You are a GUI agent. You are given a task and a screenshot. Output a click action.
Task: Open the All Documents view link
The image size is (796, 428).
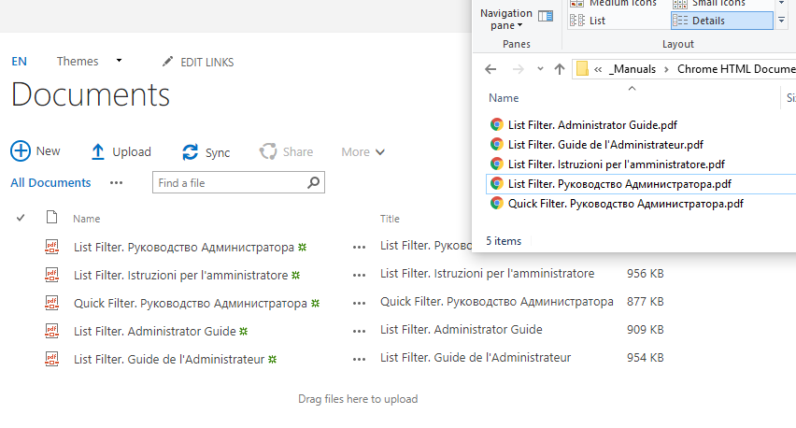(50, 183)
